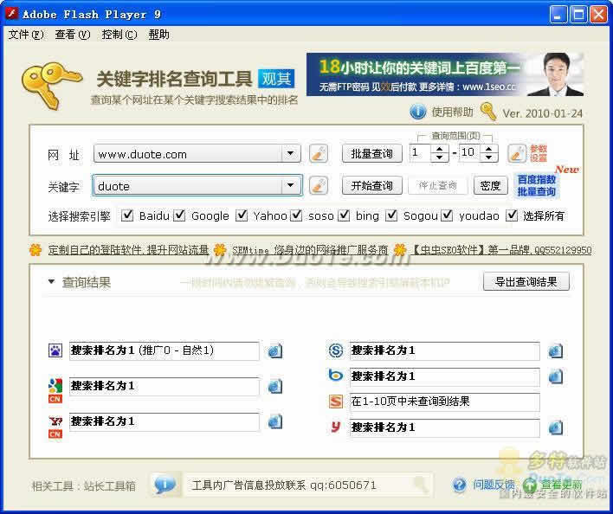Image resolution: width=613 pixels, height=514 pixels.
Task: Open soso result page via its browser icon
Action: tap(555, 350)
